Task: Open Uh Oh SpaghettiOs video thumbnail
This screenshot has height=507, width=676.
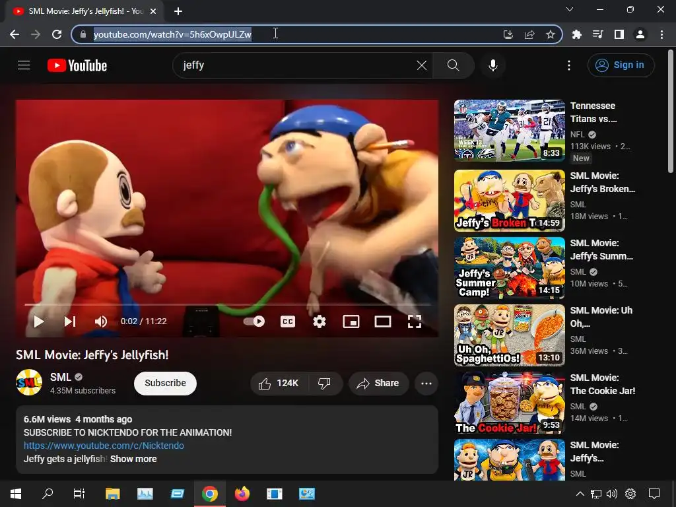Action: [509, 335]
